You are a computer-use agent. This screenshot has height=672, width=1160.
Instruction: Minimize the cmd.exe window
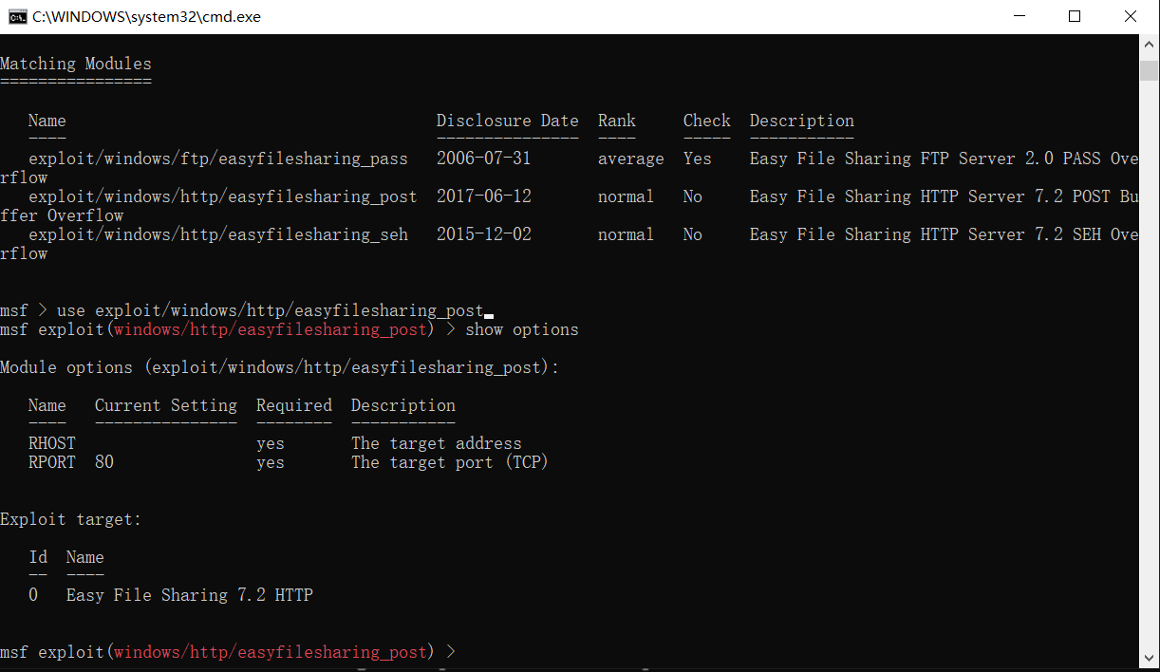click(1020, 16)
